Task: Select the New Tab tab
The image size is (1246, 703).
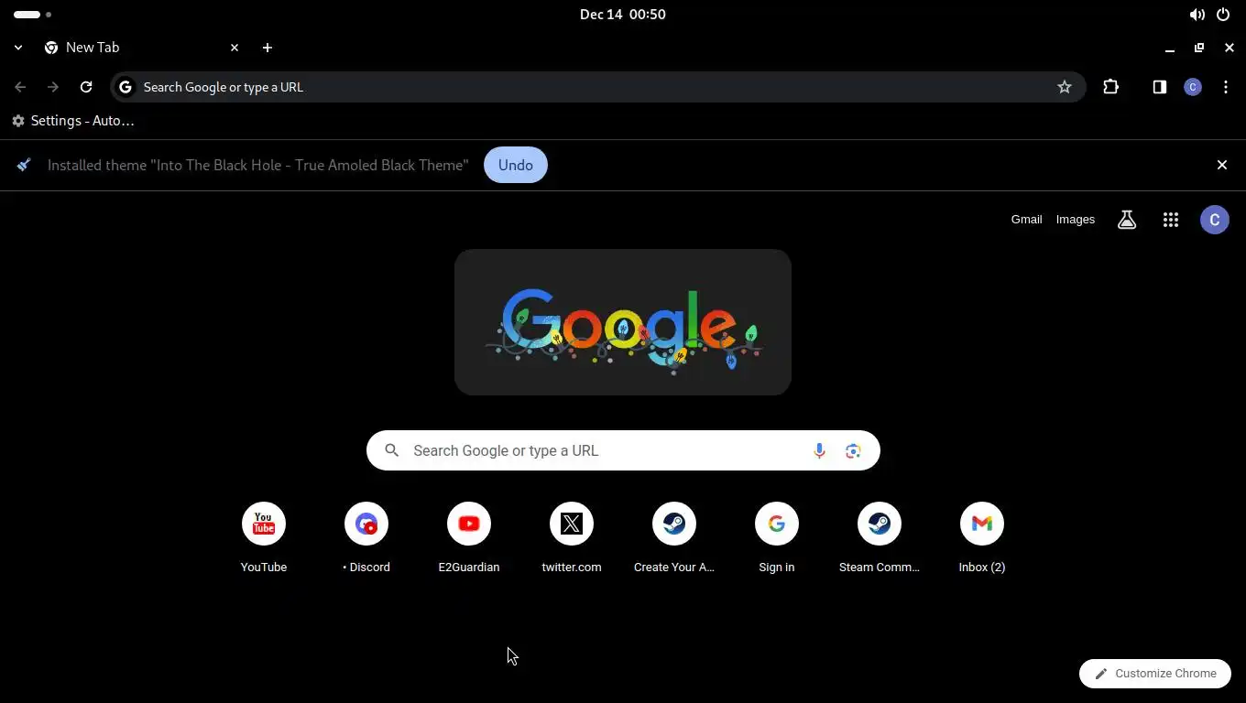Action: [x=142, y=48]
